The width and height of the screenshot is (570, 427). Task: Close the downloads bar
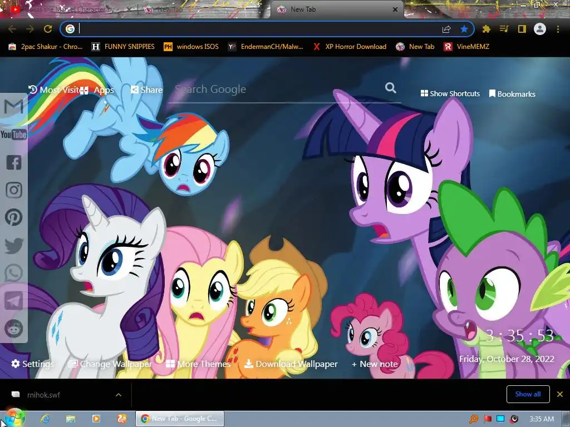(x=560, y=394)
